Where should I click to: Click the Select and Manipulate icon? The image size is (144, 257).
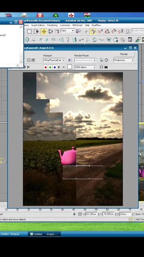pos(86,31)
